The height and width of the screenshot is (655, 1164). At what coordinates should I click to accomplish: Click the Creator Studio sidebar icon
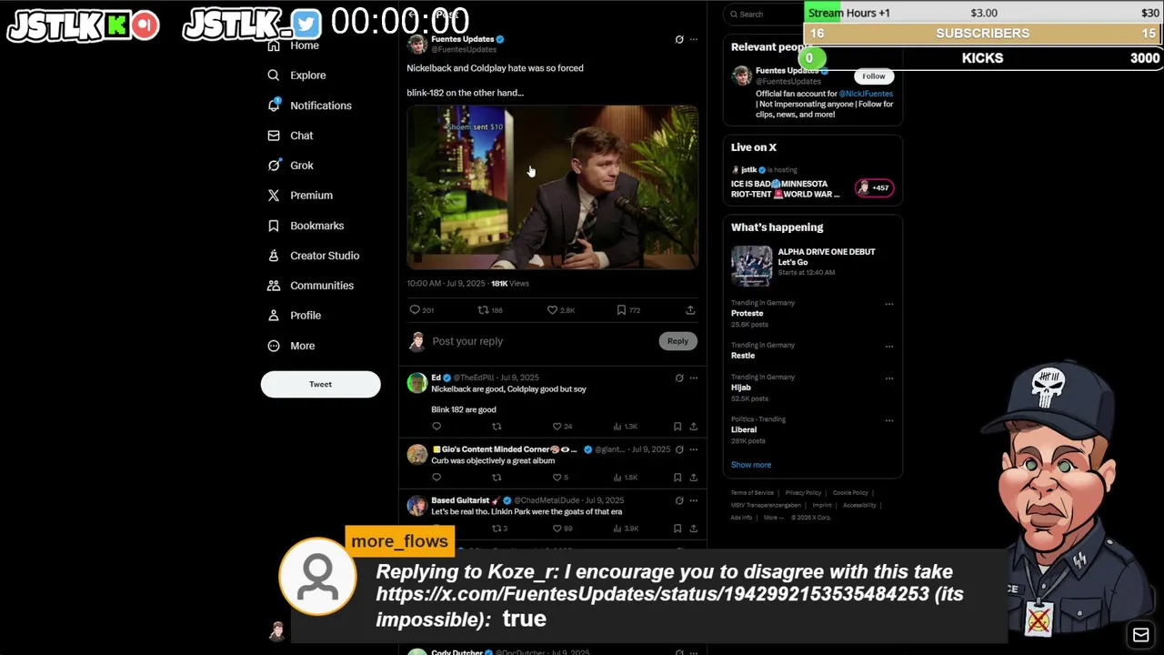tap(274, 256)
